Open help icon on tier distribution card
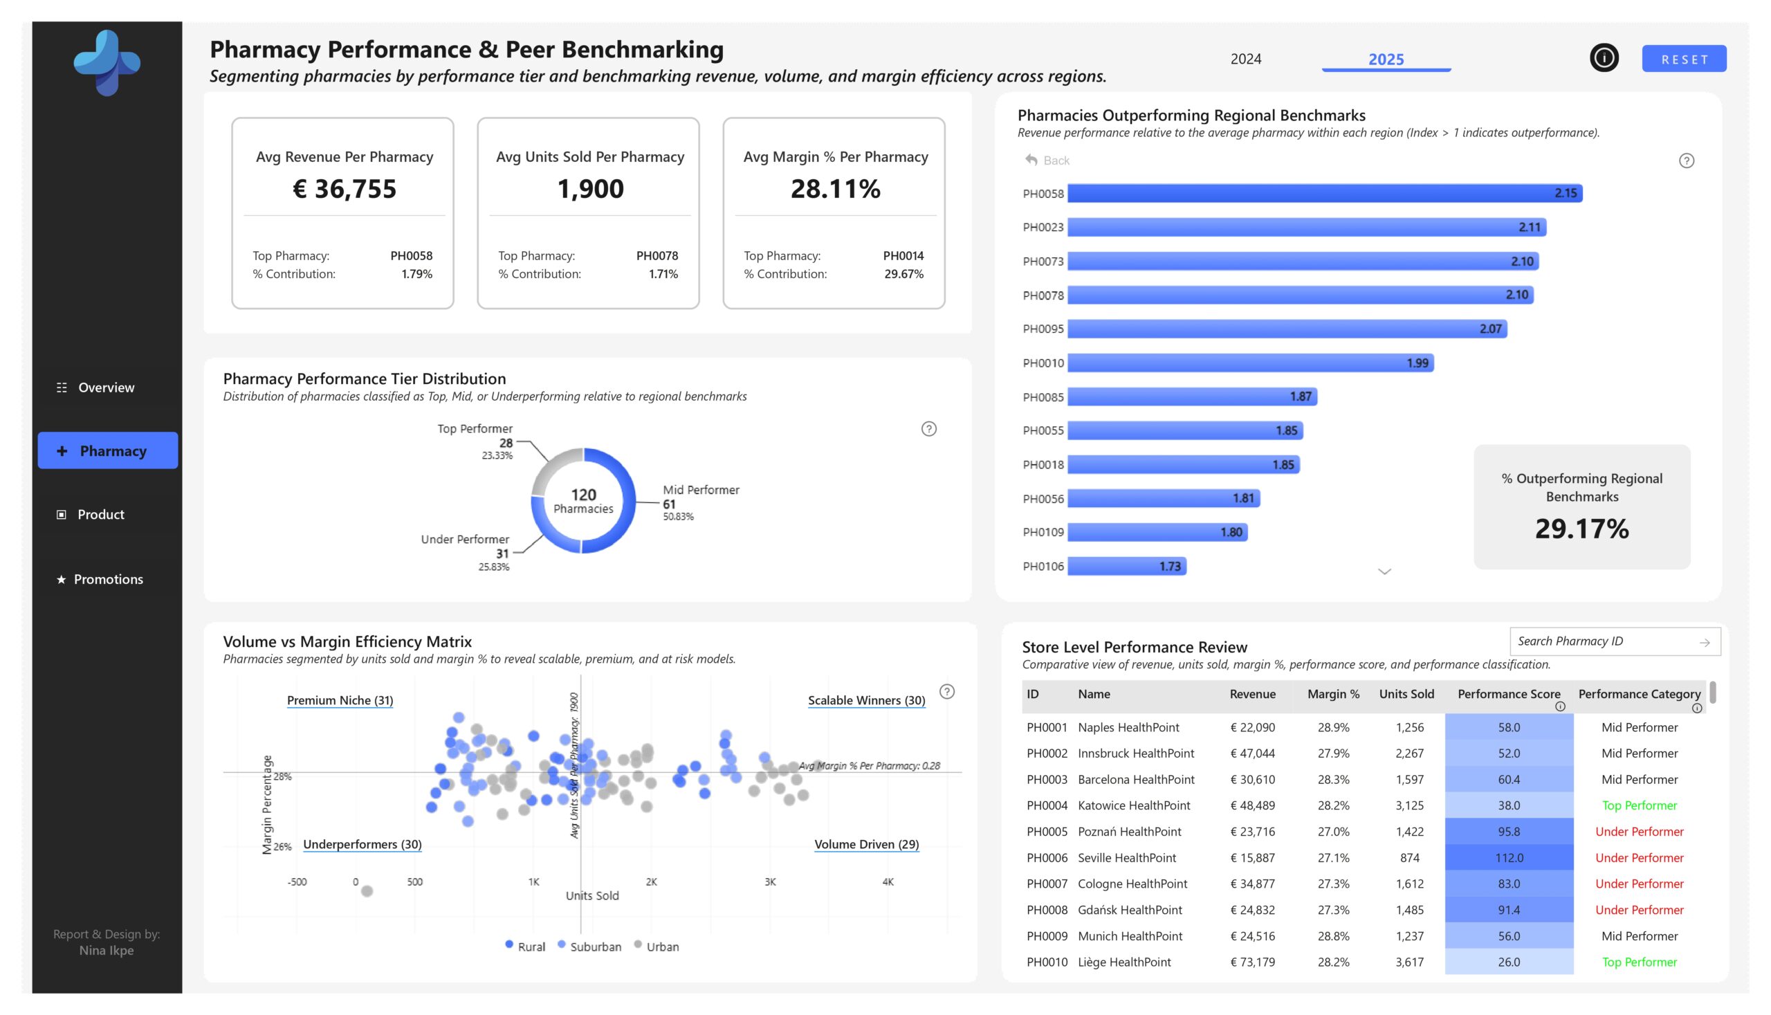 pos(928,429)
